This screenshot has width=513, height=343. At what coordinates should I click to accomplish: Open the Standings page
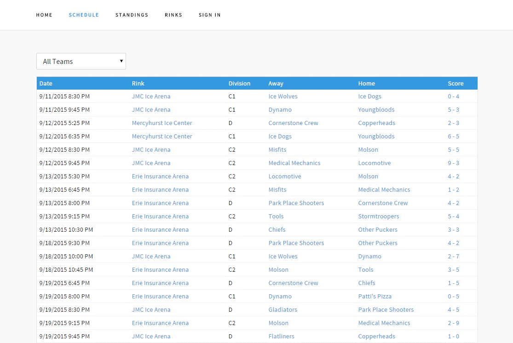coord(132,15)
